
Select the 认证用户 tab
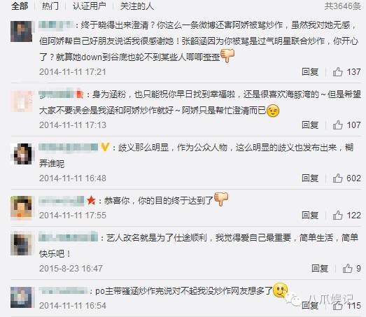click(x=90, y=6)
